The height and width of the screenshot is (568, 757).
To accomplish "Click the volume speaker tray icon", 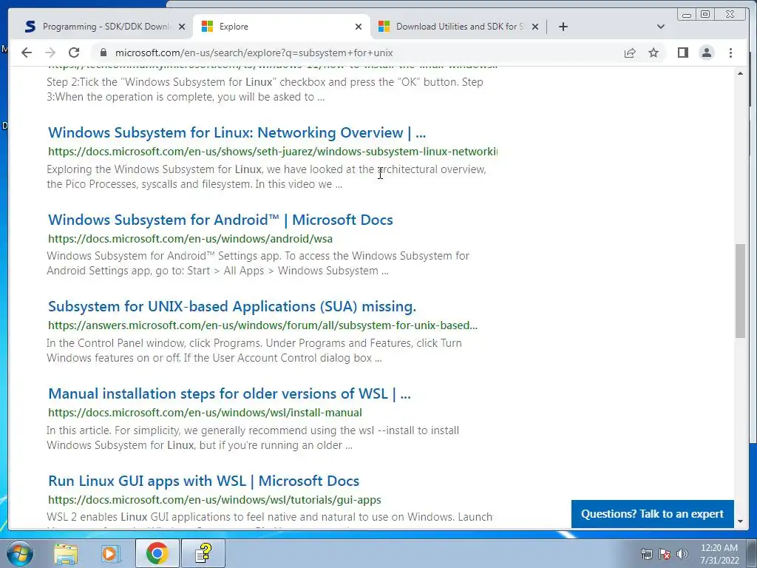I will tap(682, 554).
